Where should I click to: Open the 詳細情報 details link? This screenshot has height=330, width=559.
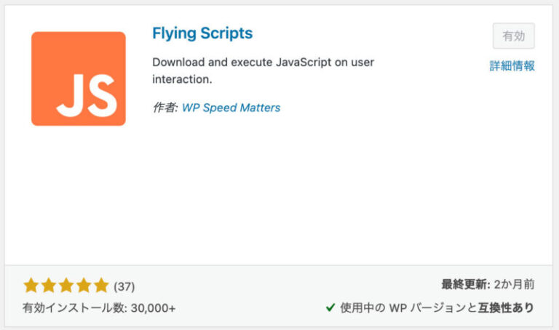click(x=512, y=65)
